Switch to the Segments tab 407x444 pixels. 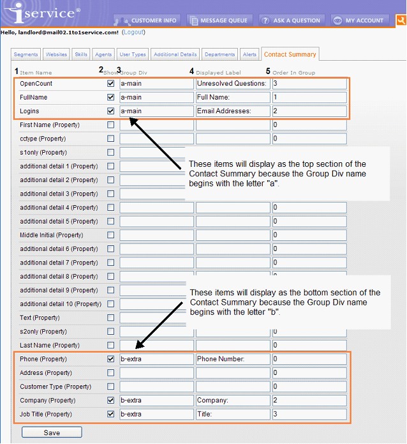click(x=26, y=54)
